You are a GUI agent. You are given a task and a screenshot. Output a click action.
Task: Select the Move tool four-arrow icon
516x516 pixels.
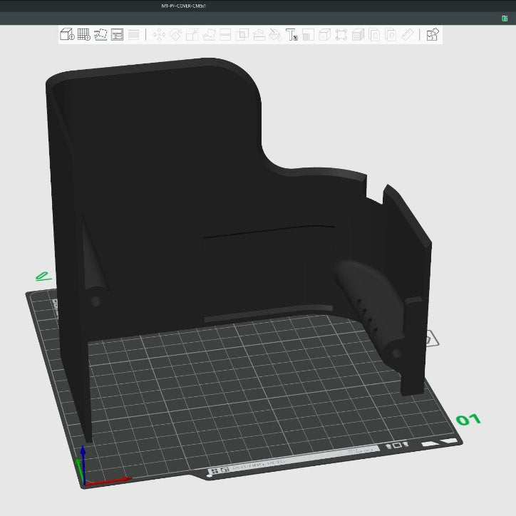pos(159,34)
